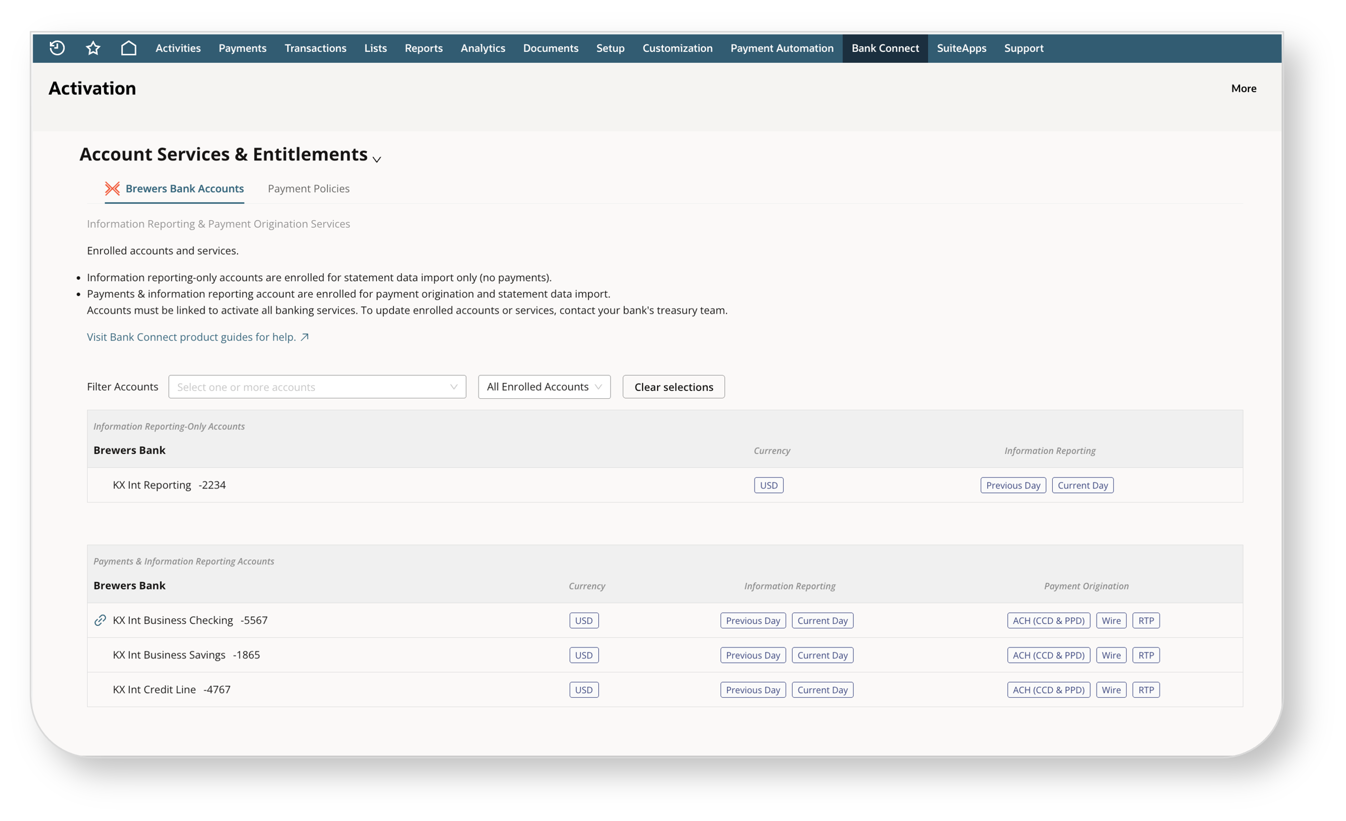Click Current Day tag for Credit Line row
Image resolution: width=1346 pixels, height=821 pixels.
click(x=823, y=691)
